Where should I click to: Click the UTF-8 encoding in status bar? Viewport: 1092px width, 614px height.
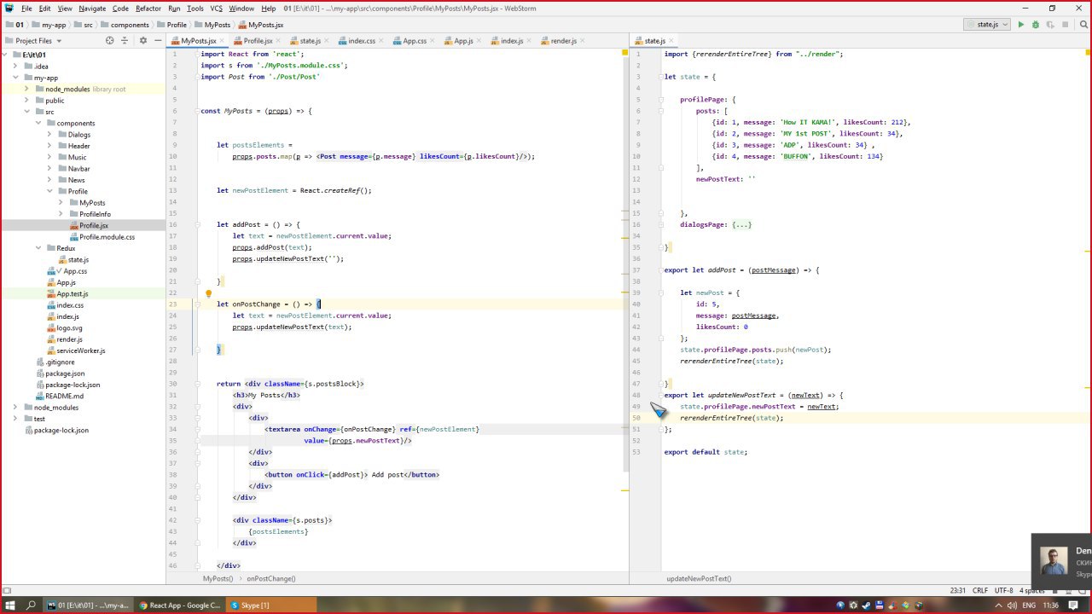[x=1003, y=590]
